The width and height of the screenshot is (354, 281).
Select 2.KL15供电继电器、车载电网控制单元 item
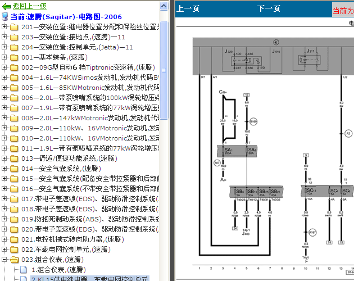pyautogui.click(x=90, y=278)
